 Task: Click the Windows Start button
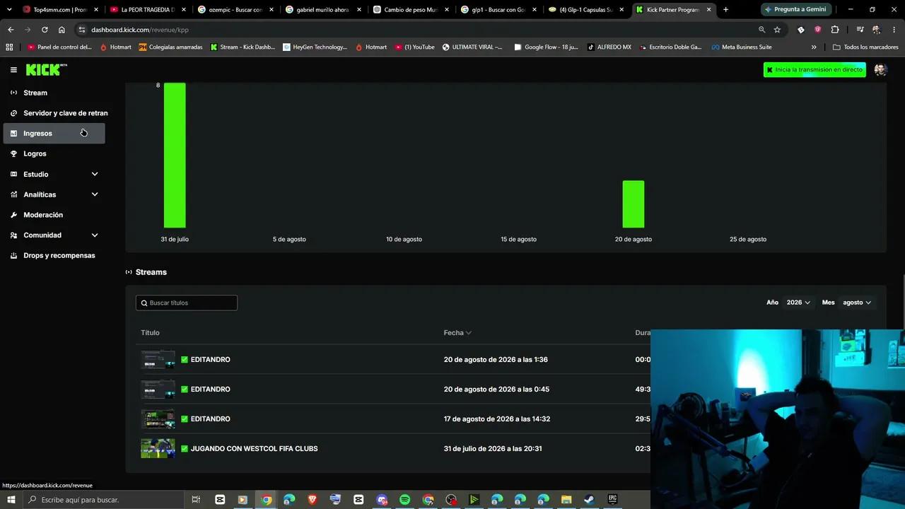[11, 500]
